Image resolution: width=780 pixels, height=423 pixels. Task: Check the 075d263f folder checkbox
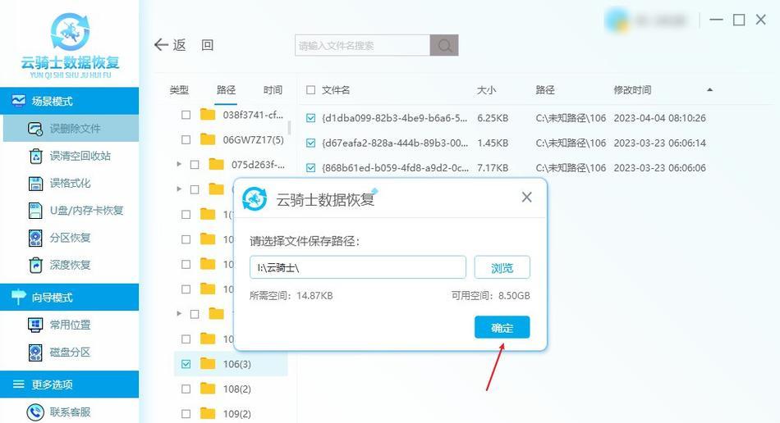click(x=195, y=164)
